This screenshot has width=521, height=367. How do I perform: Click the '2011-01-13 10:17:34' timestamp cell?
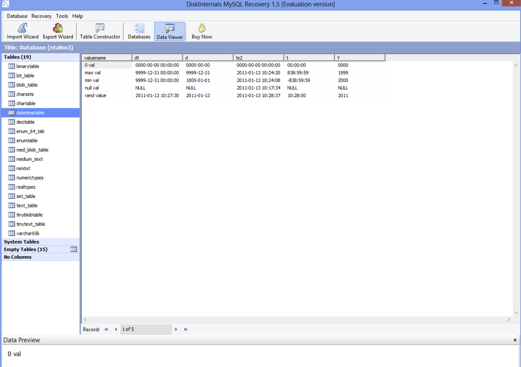point(258,88)
